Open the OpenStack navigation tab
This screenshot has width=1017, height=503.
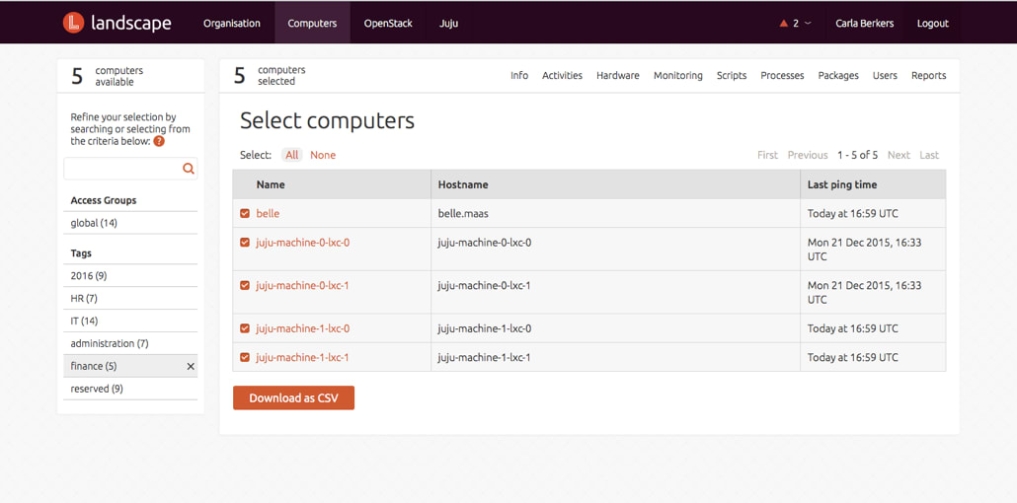pyautogui.click(x=388, y=24)
